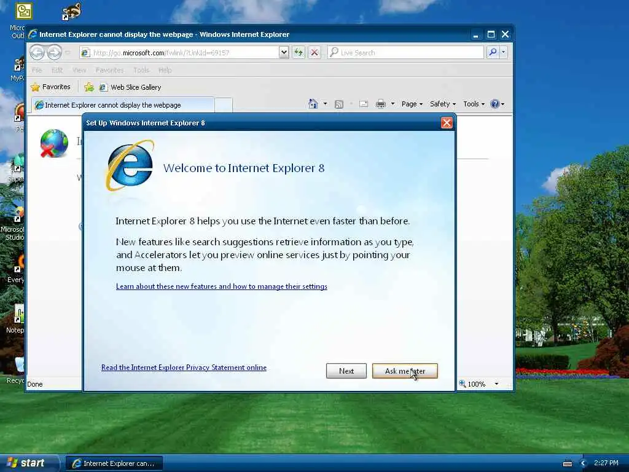Click the zoom magnifier icon in status bar

click(463, 383)
